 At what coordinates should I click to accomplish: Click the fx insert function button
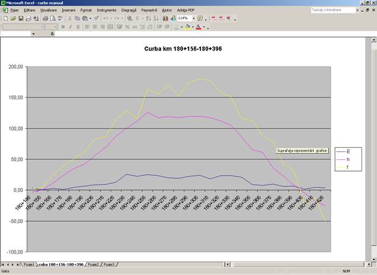(52, 34)
